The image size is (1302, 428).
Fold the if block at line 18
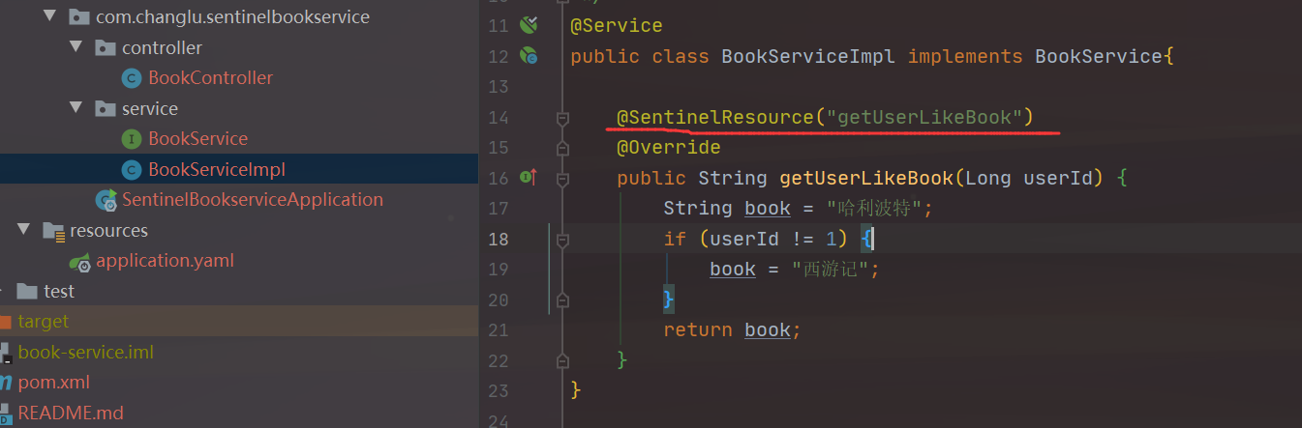562,239
